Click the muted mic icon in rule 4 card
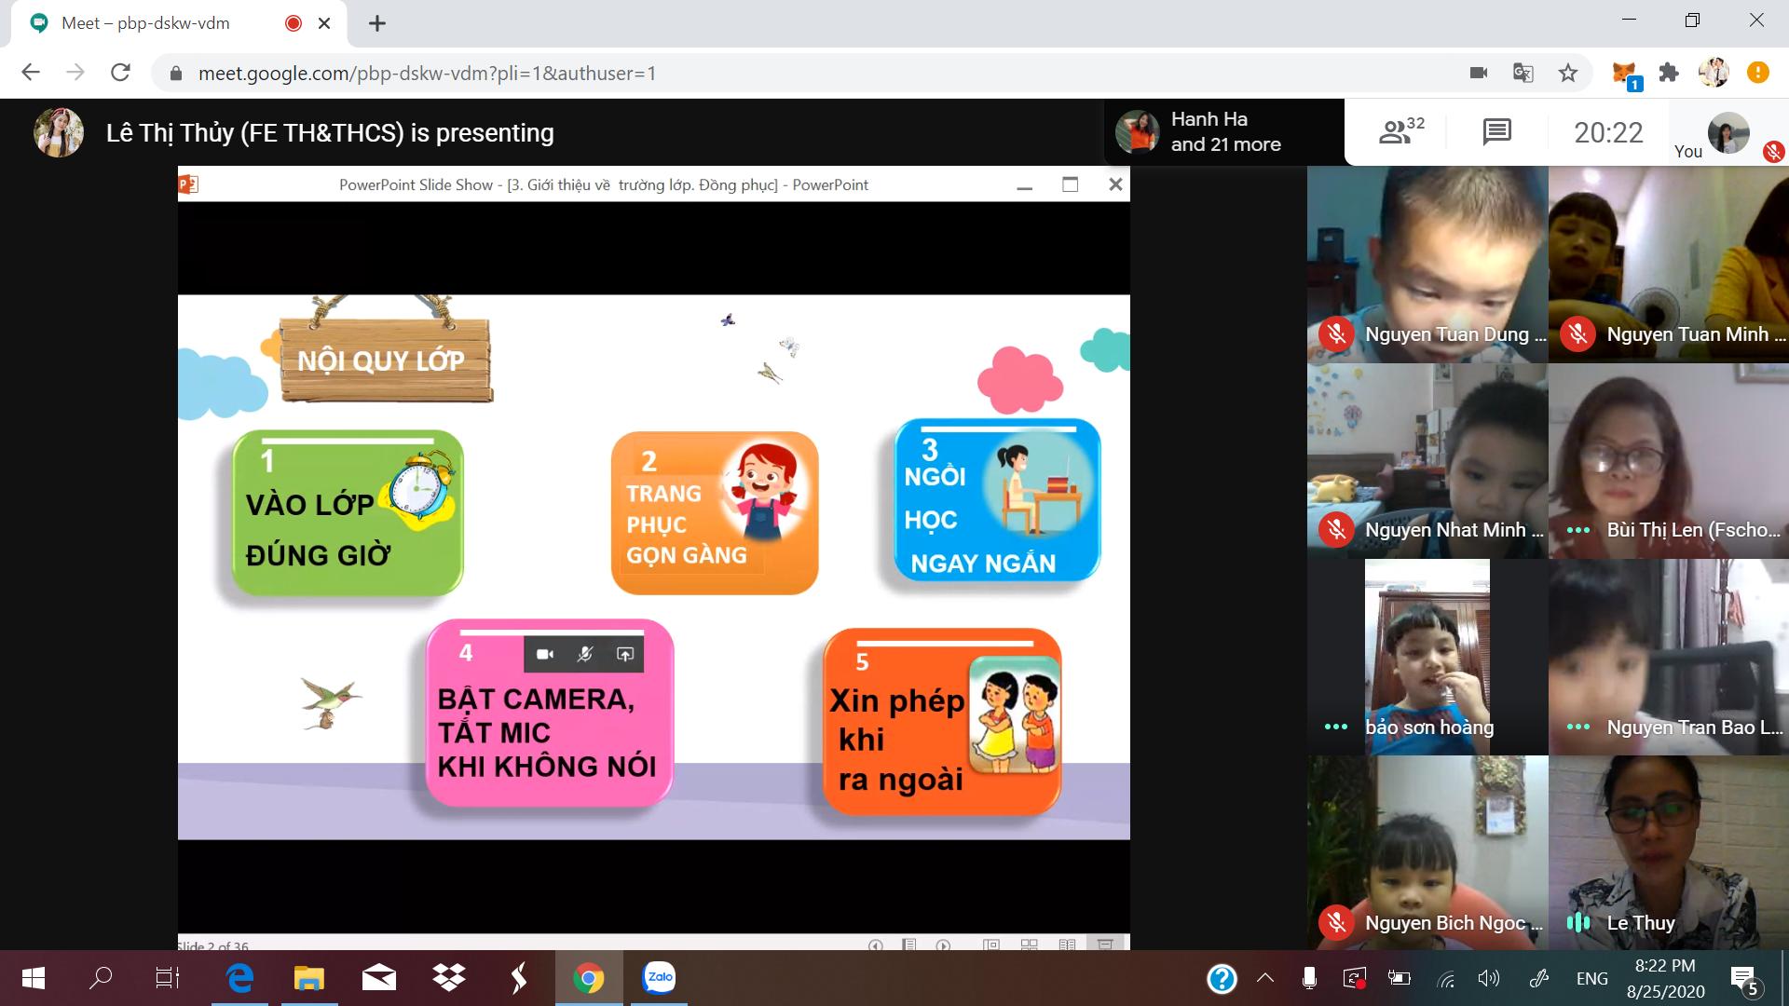 (585, 655)
